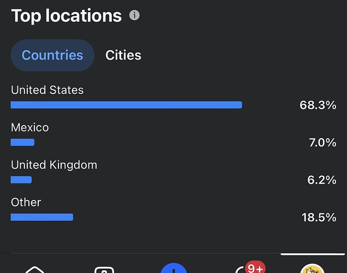Click the Top locations heading
The width and height of the screenshot is (347, 273).
coord(66,15)
